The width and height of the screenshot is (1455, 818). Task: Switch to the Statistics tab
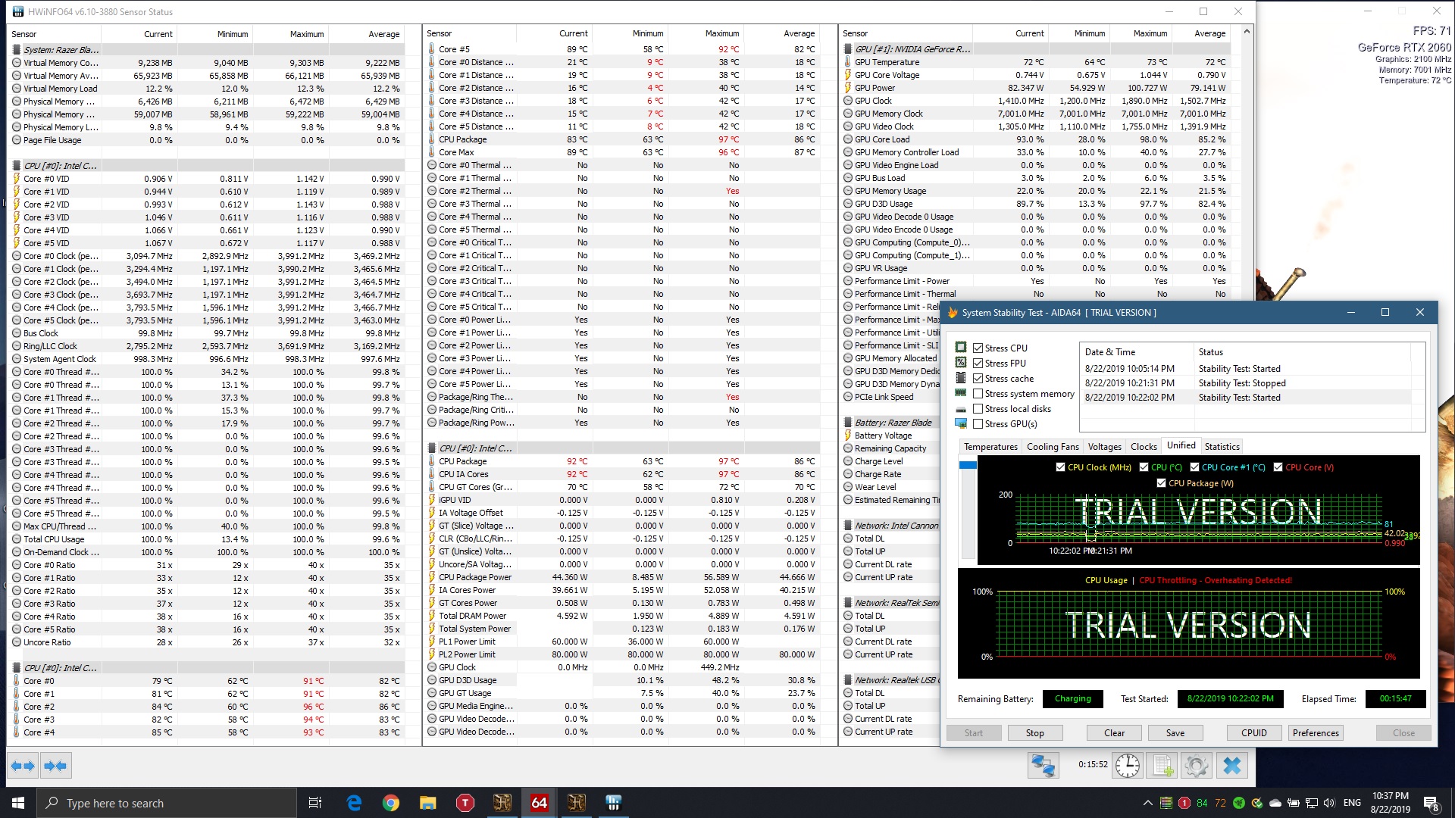pyautogui.click(x=1222, y=447)
